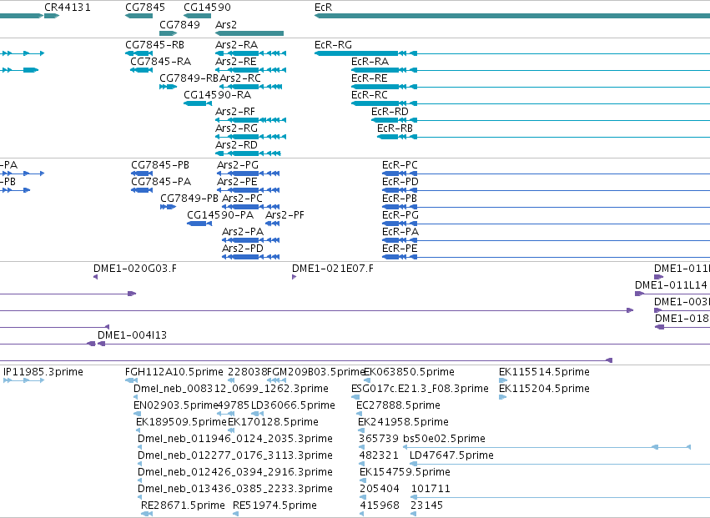The image size is (710, 518).
Task: Click the EcR-RG transcript label
Action: coord(333,45)
